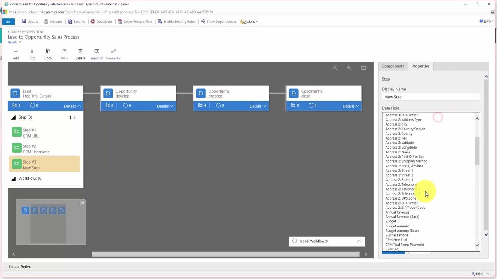This screenshot has width=497, height=279.
Task: Deactivate the process flow
Action: click(x=101, y=22)
